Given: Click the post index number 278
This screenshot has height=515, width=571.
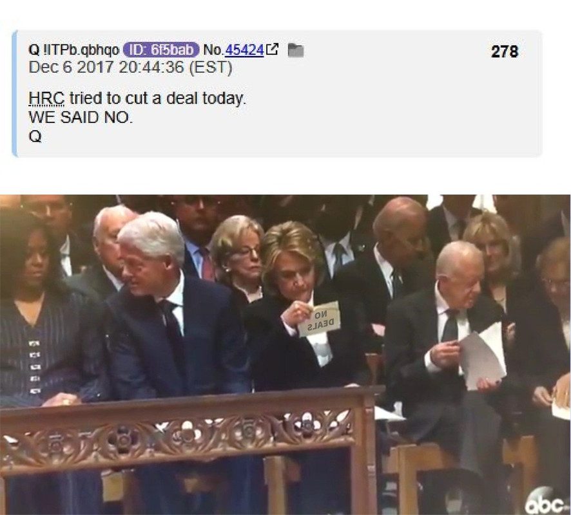Looking at the screenshot, I should coord(505,51).
